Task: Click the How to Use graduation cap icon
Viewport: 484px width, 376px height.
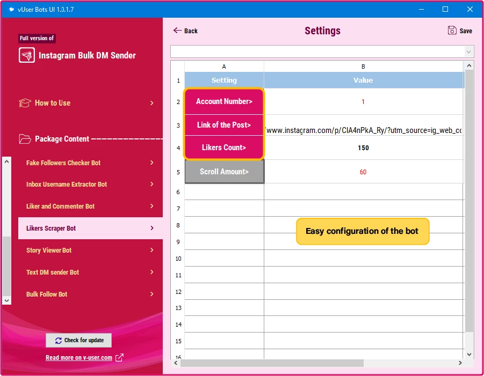Action: pyautogui.click(x=25, y=103)
